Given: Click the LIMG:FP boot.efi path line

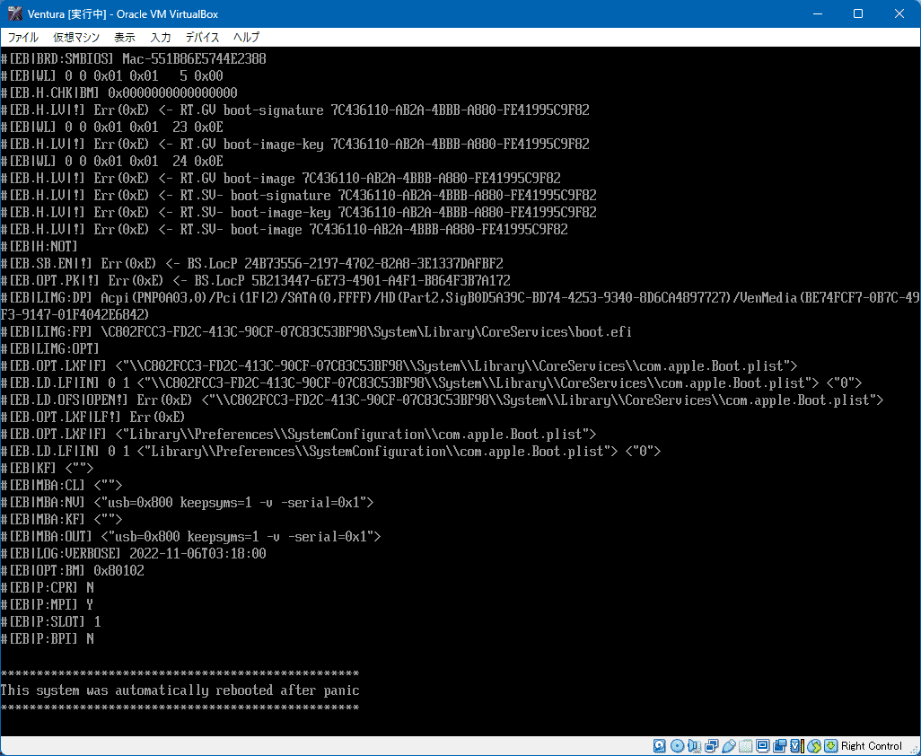Looking at the screenshot, I should pos(316,332).
